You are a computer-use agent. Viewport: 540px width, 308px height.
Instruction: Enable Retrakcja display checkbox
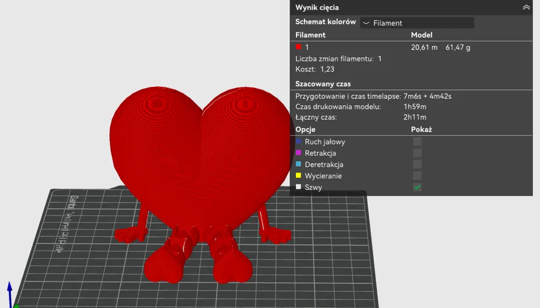click(x=417, y=153)
